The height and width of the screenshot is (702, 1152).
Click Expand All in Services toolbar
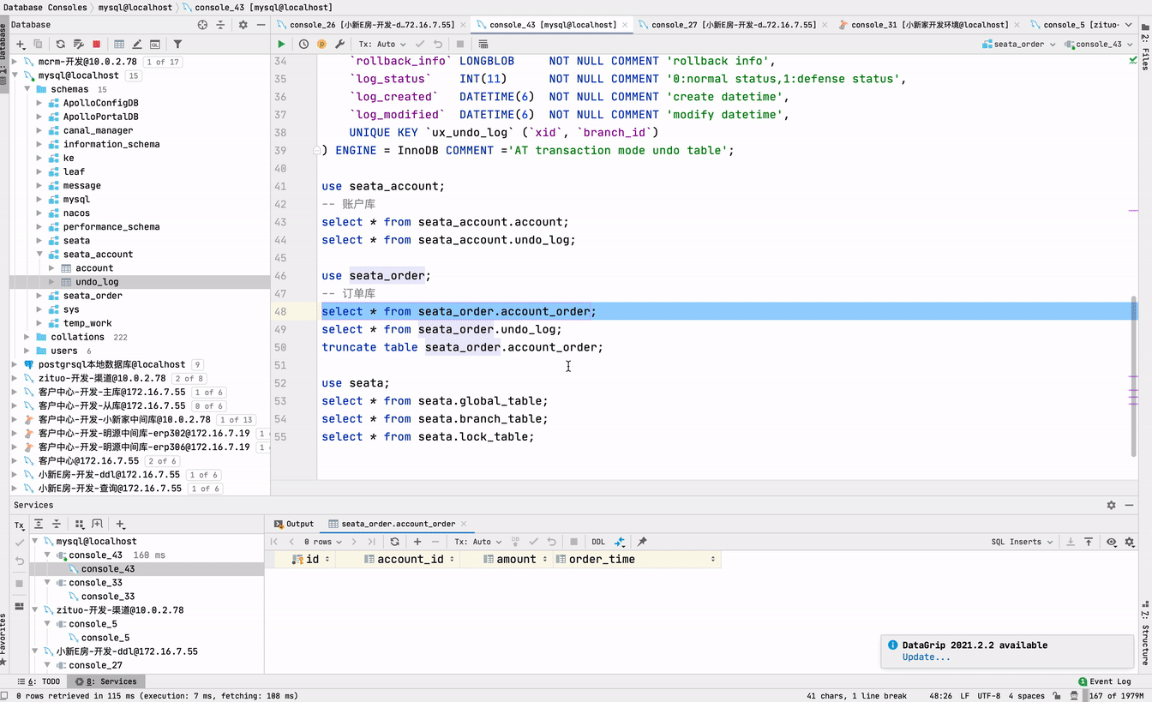(39, 524)
